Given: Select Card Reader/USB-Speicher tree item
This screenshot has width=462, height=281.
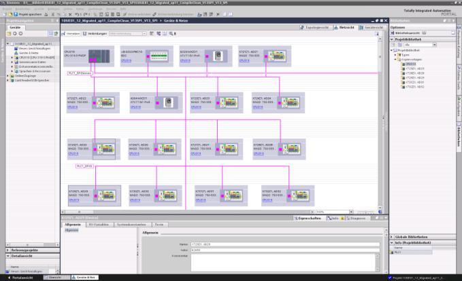Looking at the screenshot, I should click(x=30, y=80).
